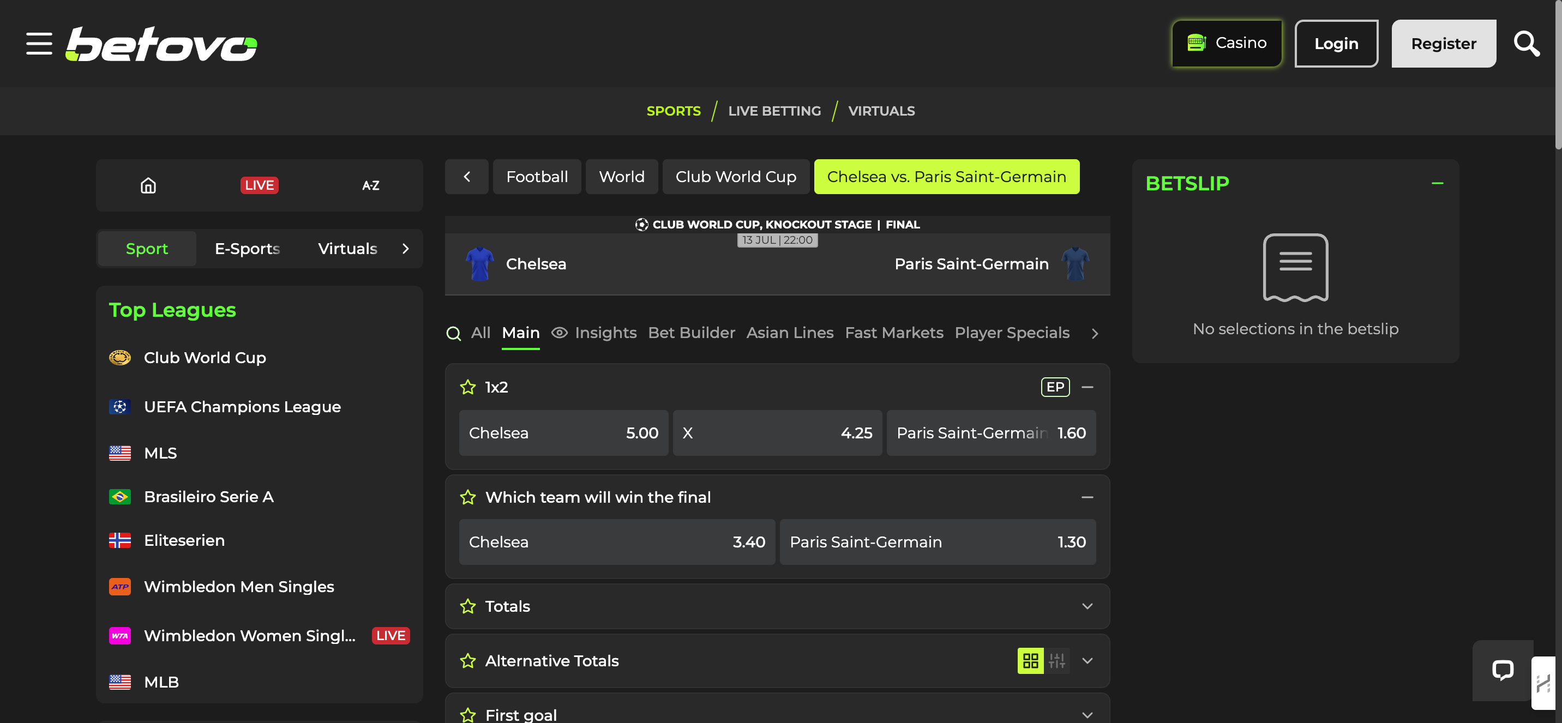Switch Alternative Totals to slider view
The width and height of the screenshot is (1562, 723).
click(x=1057, y=661)
